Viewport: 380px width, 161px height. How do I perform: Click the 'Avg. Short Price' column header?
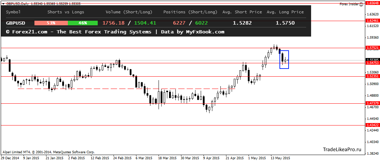tap(242, 12)
